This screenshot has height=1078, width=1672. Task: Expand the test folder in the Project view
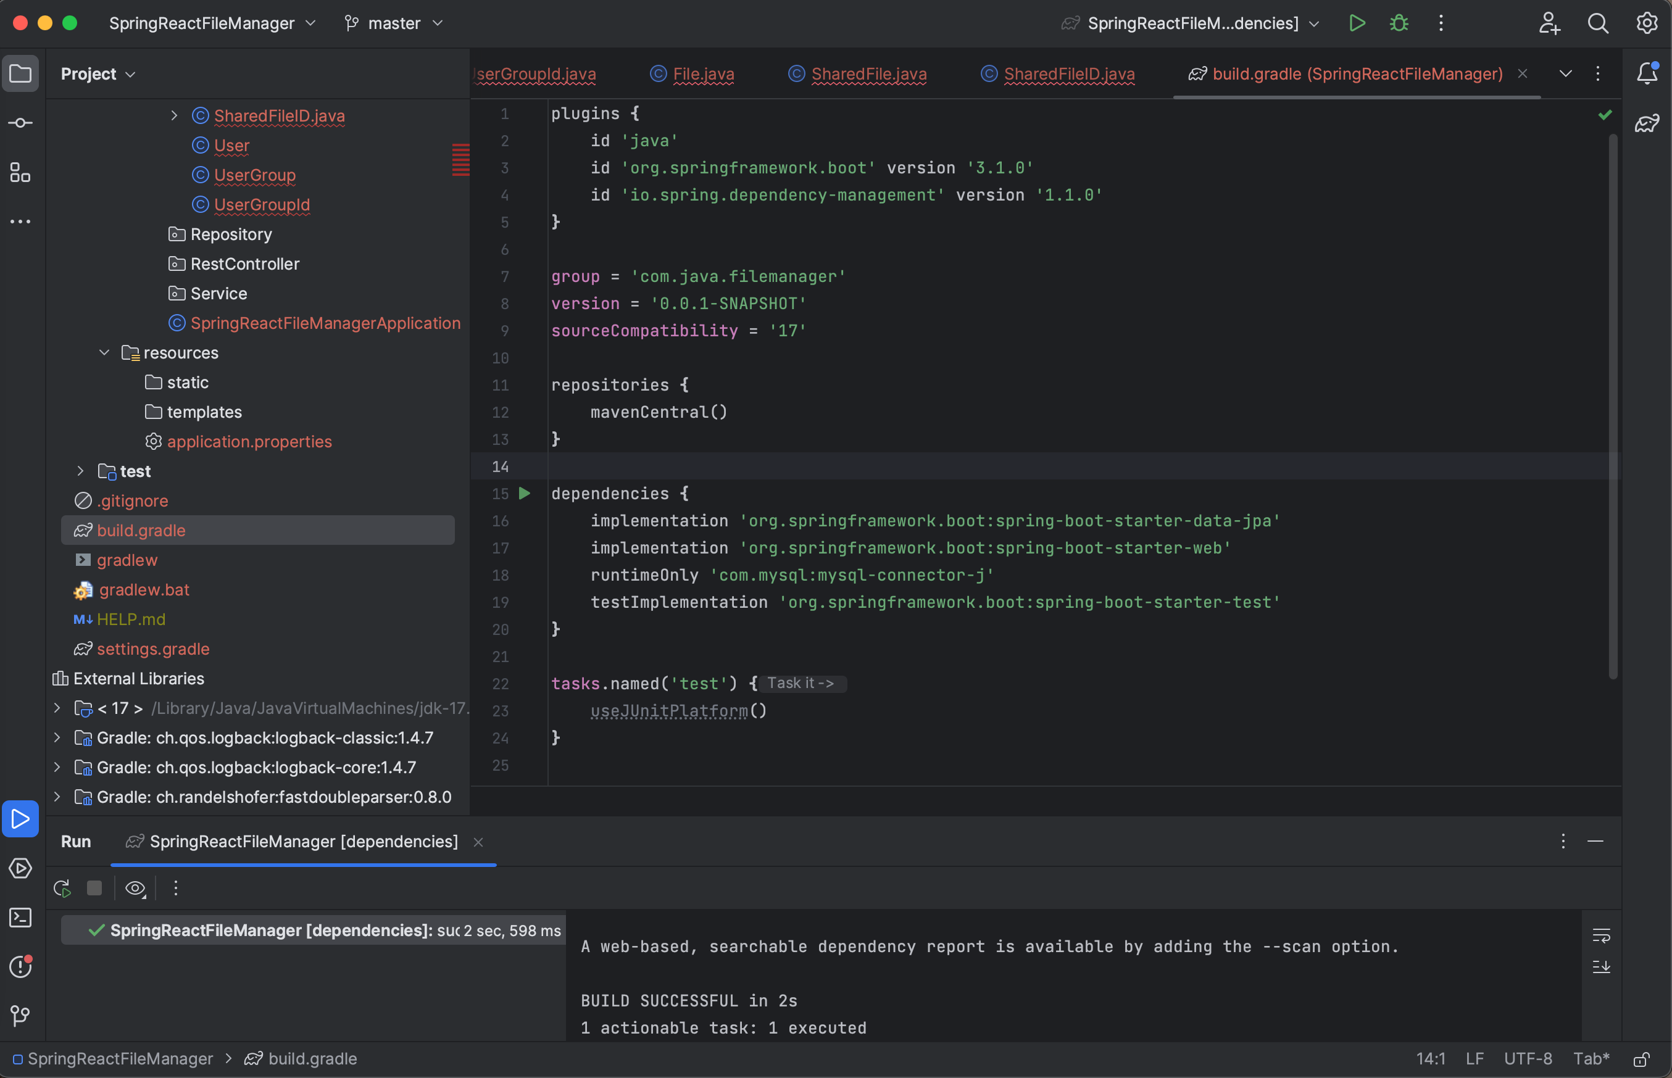[x=80, y=471]
